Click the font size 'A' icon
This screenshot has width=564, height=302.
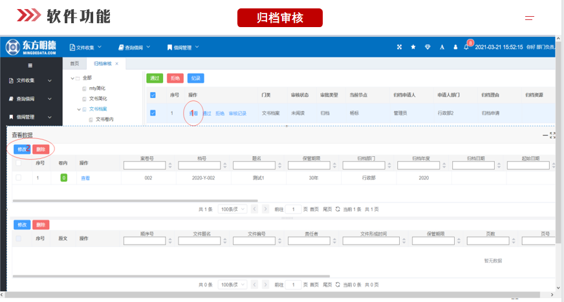[442, 47]
